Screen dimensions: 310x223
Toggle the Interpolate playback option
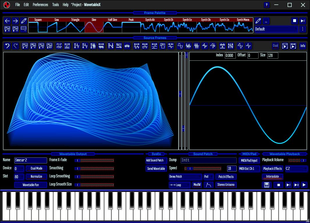click(x=272, y=177)
